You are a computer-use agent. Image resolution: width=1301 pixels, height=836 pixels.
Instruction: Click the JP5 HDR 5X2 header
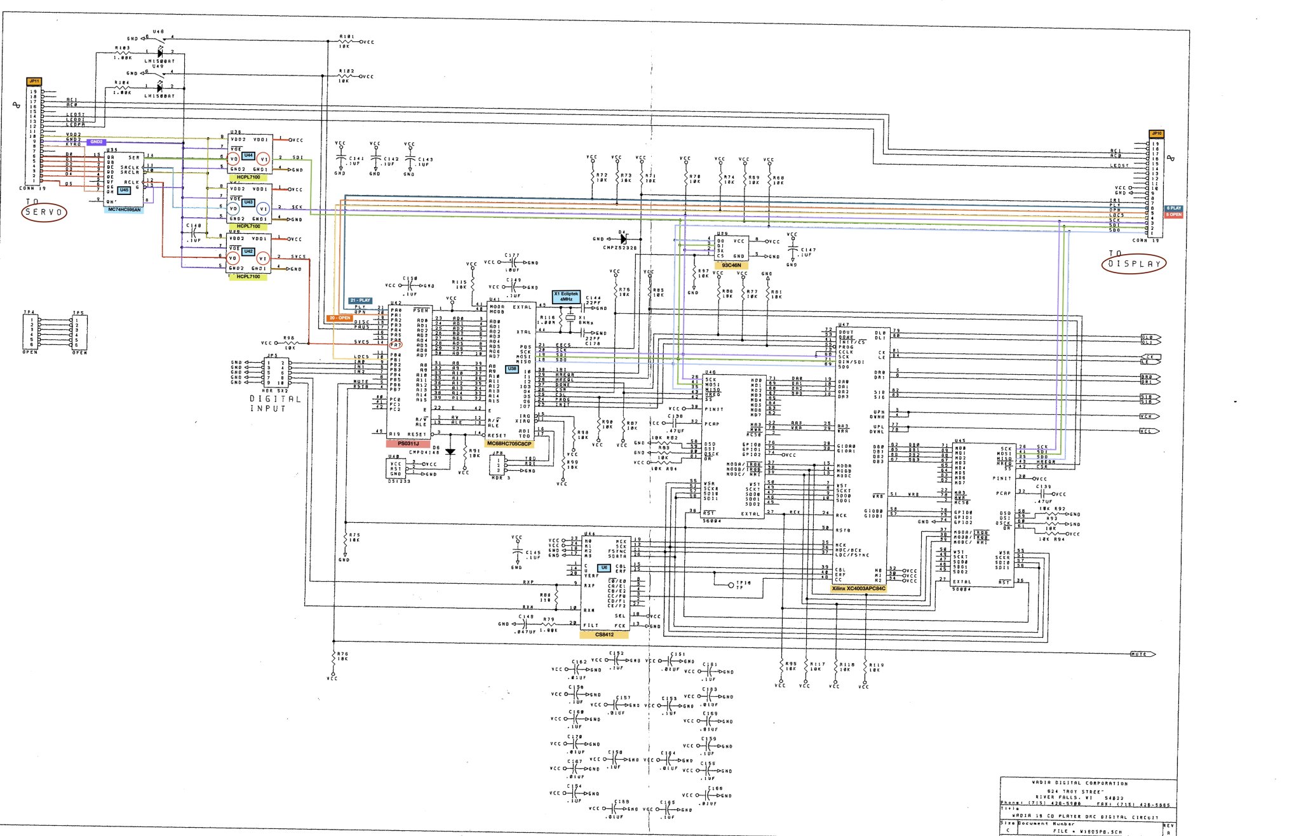(276, 373)
